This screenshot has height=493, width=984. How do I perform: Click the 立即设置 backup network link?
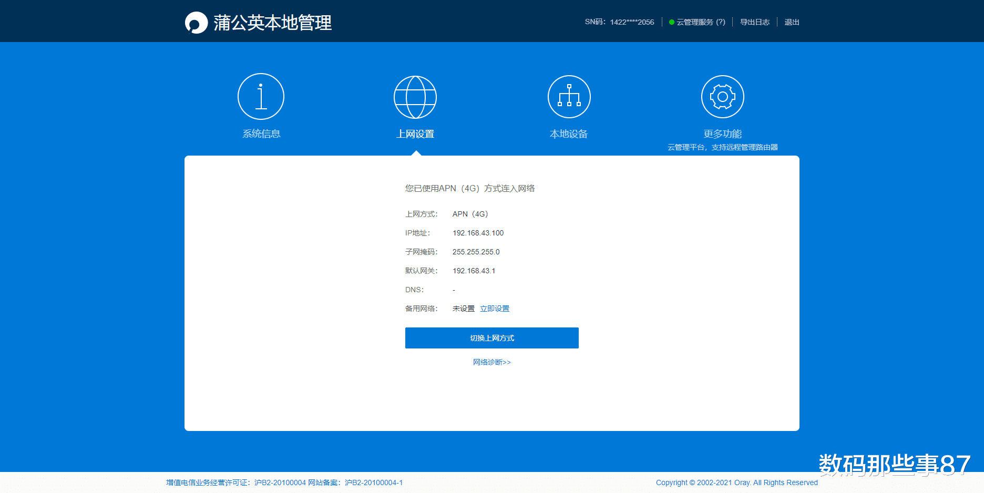(x=495, y=309)
